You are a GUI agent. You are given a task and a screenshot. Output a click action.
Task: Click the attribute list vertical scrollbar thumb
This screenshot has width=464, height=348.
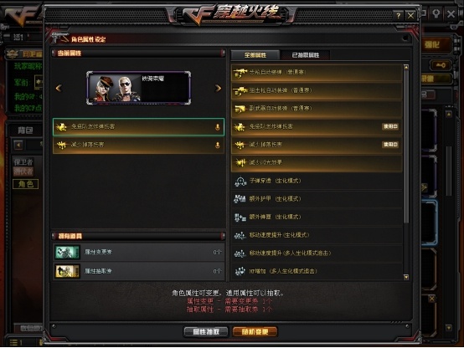click(x=406, y=146)
